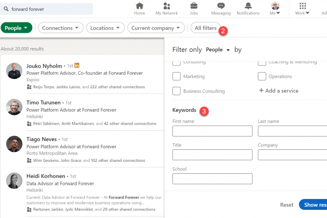Focus the Last name field
This screenshot has width=327, height=218.
click(292, 131)
